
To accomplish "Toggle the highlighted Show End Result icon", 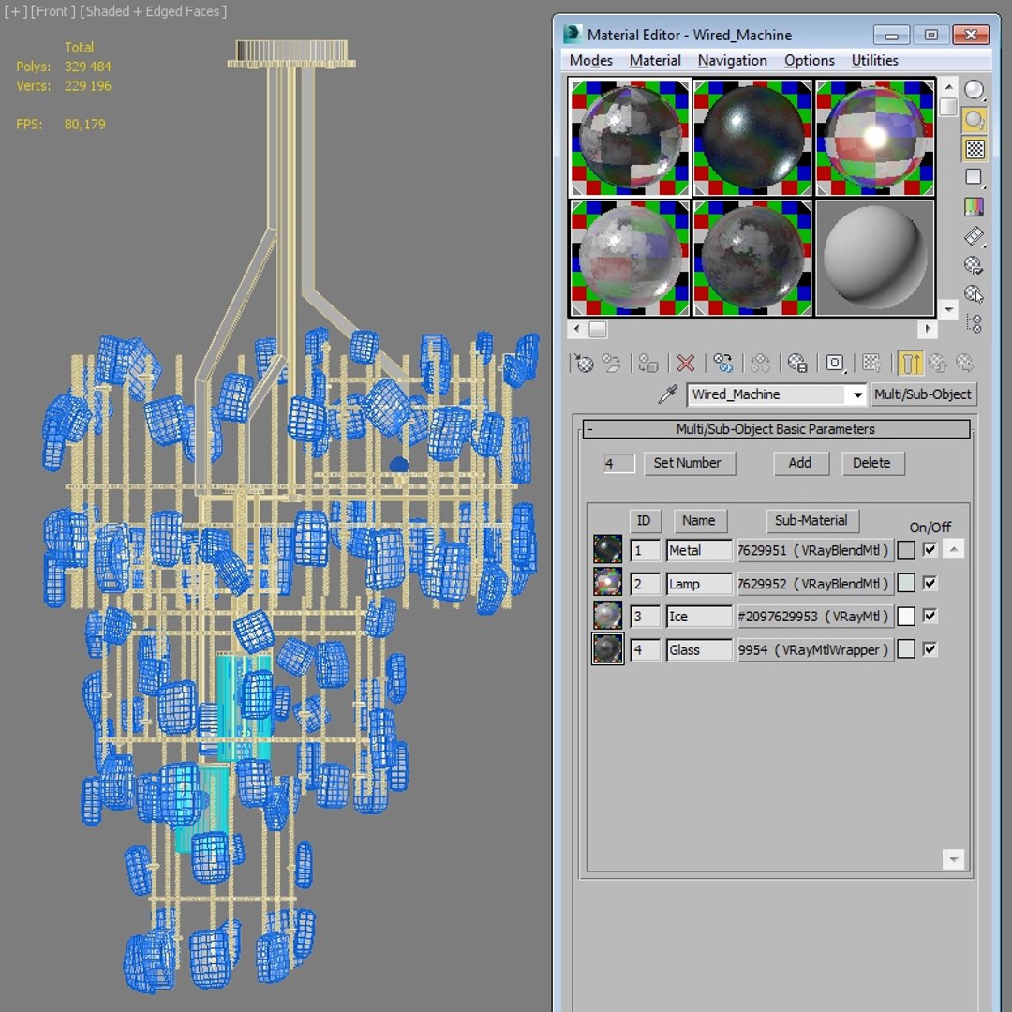I will tap(910, 364).
